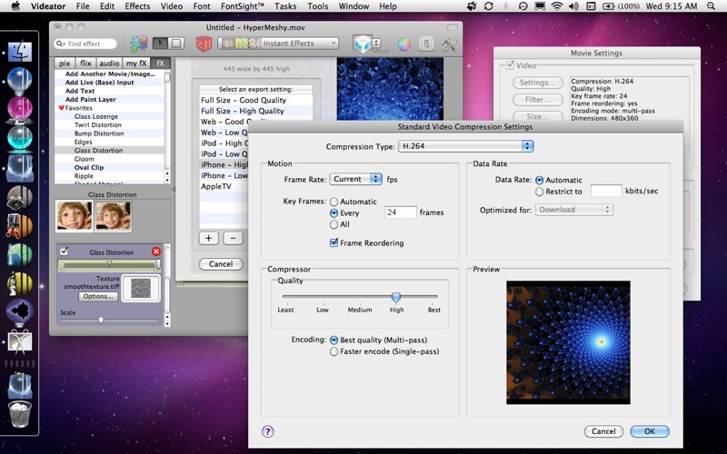This screenshot has height=454, width=727.
Task: Select Automatic data rate
Action: [x=539, y=180]
